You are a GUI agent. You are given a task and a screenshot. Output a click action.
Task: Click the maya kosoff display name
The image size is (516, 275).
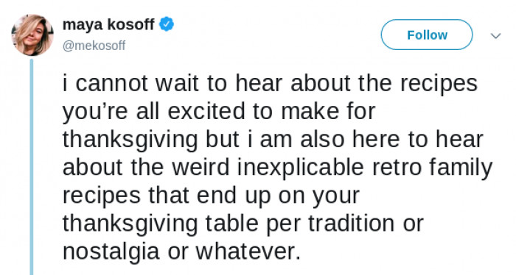point(108,24)
